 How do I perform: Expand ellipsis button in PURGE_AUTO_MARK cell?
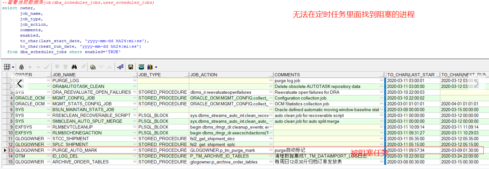click(135, 150)
